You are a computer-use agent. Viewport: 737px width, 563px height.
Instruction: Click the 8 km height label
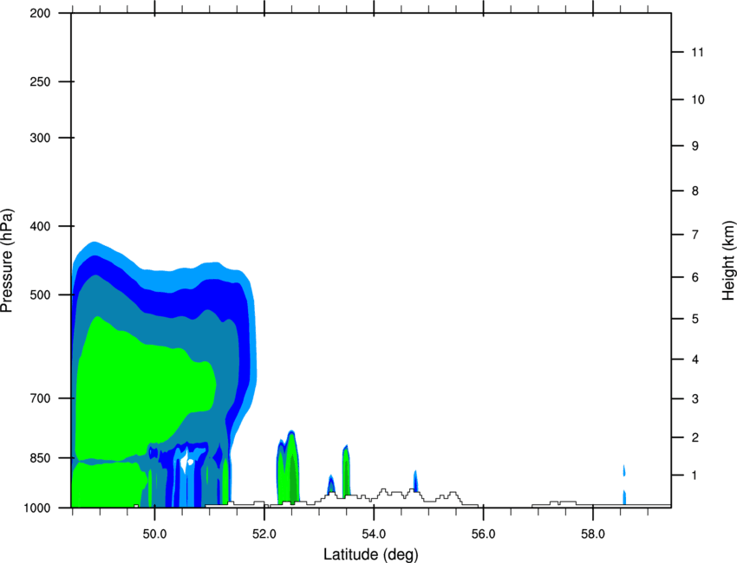click(695, 191)
